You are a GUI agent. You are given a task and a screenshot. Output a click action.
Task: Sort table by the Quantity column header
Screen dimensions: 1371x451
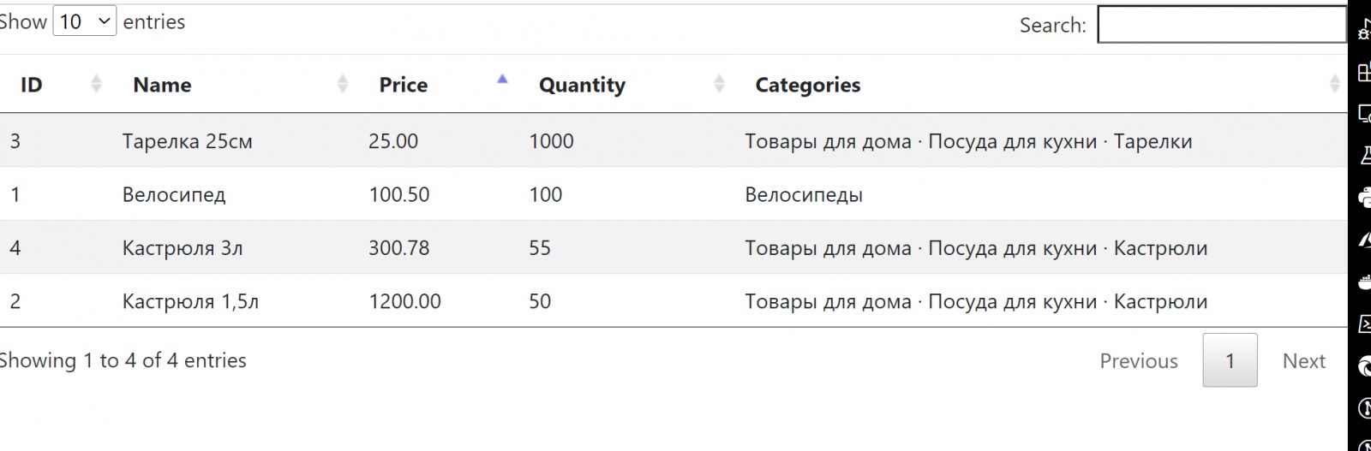tap(582, 85)
